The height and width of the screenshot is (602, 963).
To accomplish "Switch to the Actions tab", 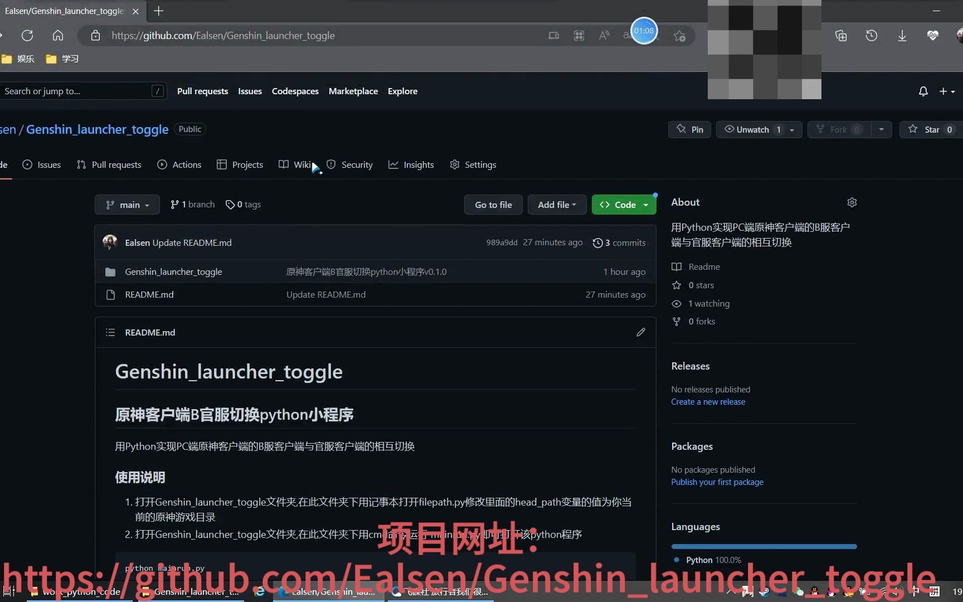I will [x=179, y=164].
